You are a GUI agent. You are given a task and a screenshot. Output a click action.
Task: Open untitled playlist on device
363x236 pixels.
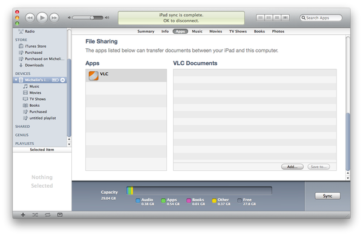42,118
